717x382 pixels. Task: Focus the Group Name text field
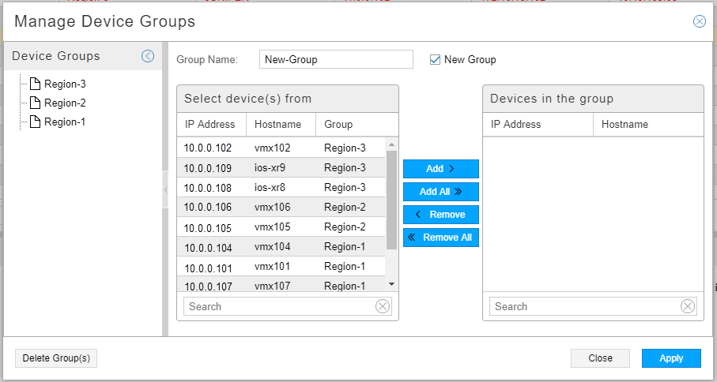point(336,59)
